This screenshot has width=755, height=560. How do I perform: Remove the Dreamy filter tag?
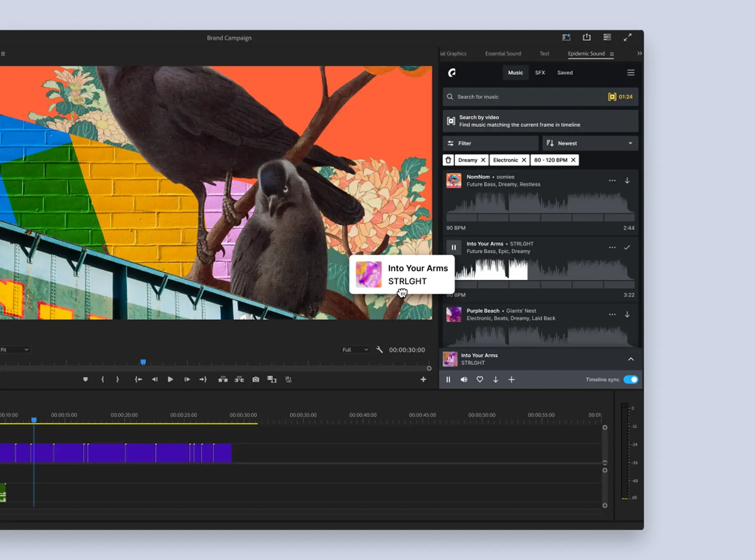click(483, 160)
